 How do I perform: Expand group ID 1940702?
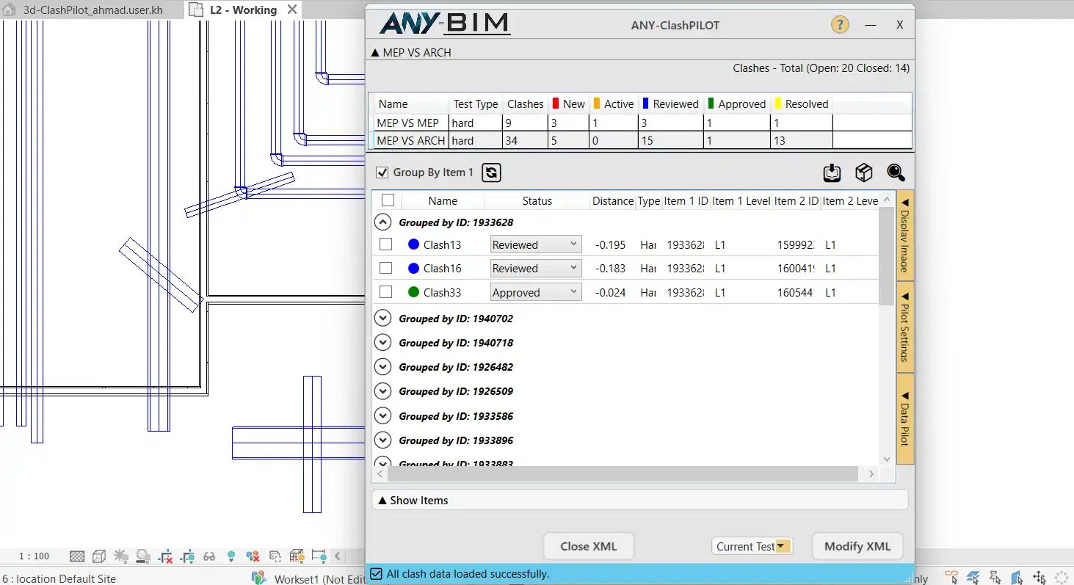pos(382,319)
